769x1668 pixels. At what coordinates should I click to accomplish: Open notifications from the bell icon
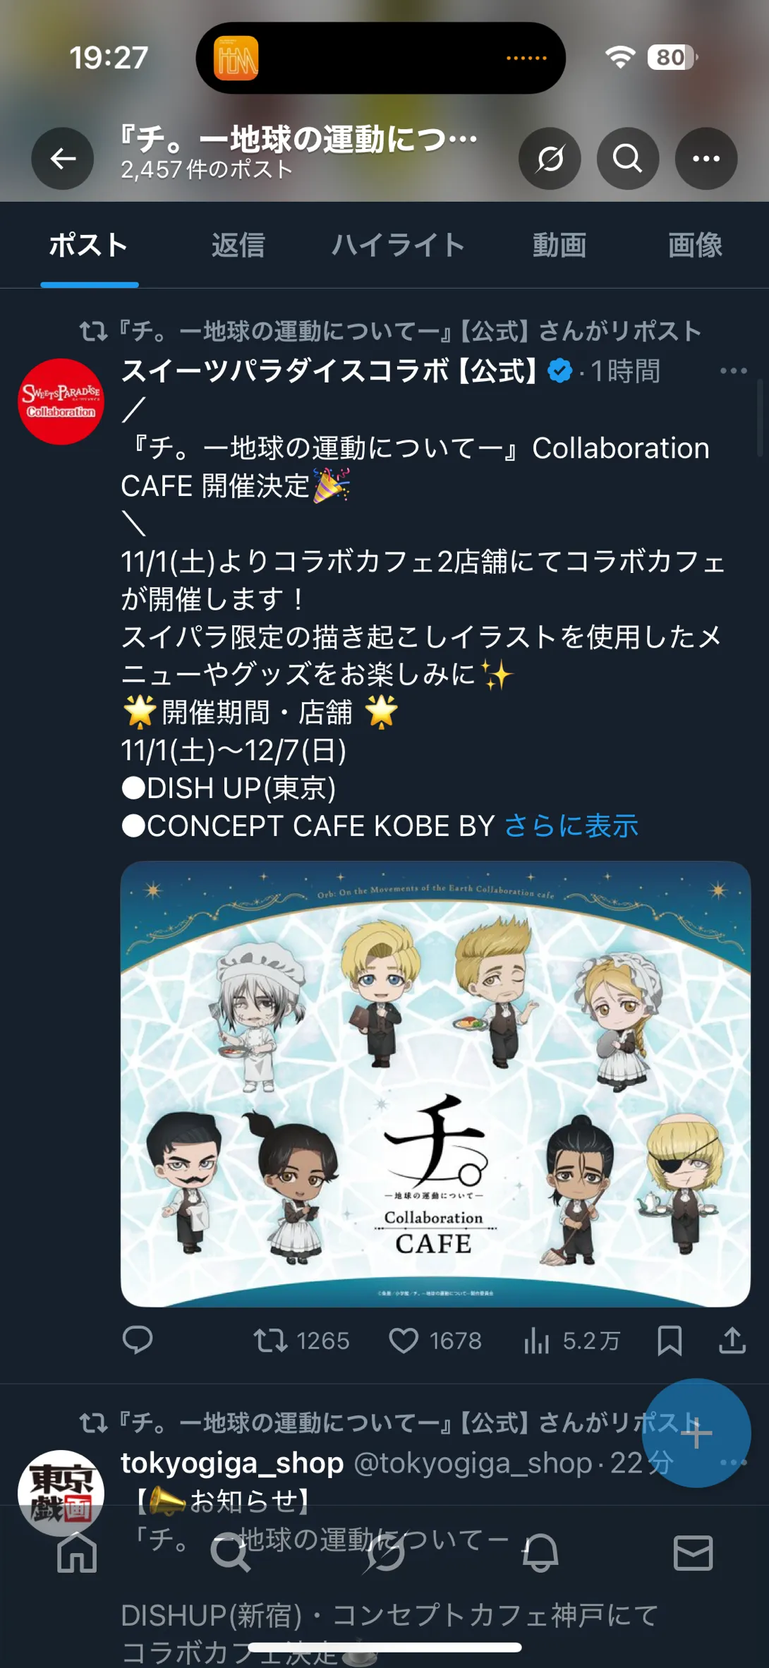pyautogui.click(x=540, y=1552)
